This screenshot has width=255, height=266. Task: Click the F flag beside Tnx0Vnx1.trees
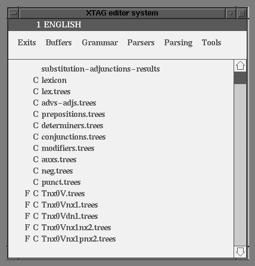(x=27, y=205)
